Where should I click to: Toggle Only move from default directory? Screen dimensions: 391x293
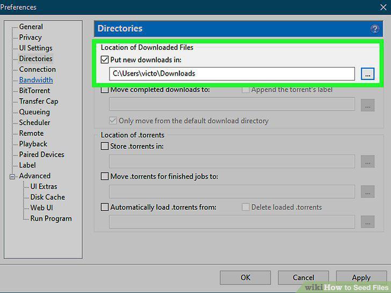pyautogui.click(x=113, y=121)
